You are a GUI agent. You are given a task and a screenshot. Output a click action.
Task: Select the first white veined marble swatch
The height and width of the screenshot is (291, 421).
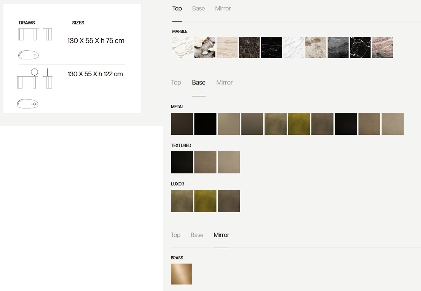[x=183, y=48]
